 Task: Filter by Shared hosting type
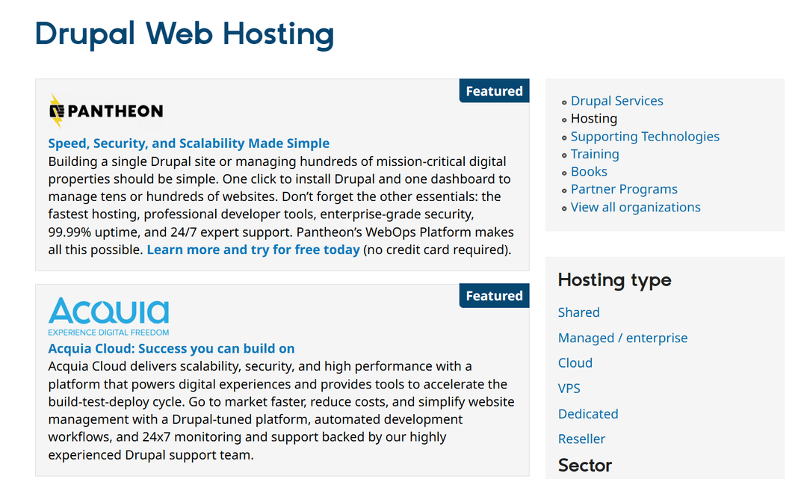click(578, 312)
